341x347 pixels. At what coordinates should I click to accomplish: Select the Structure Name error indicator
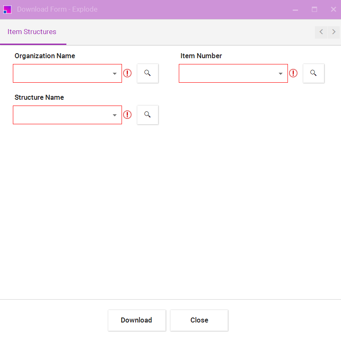pos(127,115)
